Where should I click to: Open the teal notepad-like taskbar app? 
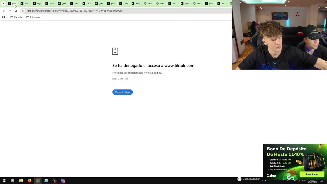pyautogui.click(x=46, y=181)
